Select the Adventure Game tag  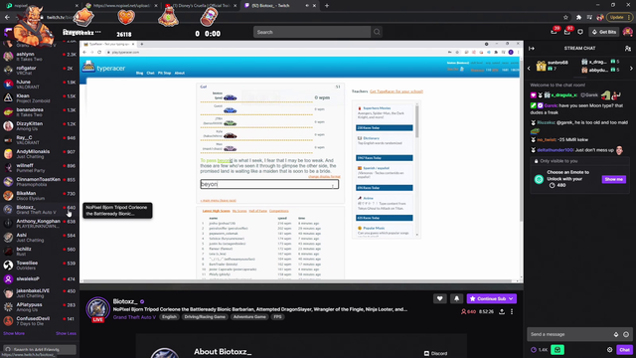click(249, 317)
